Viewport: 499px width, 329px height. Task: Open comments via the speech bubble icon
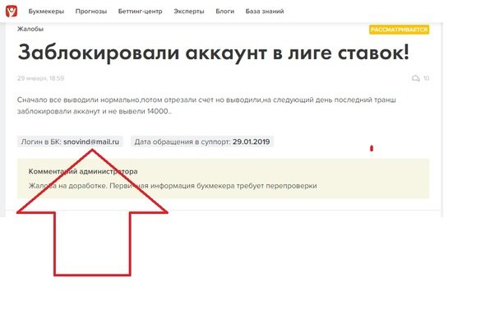tap(415, 78)
